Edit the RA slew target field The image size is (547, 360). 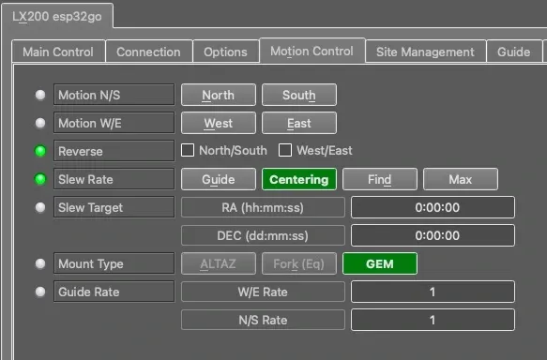[x=433, y=207]
